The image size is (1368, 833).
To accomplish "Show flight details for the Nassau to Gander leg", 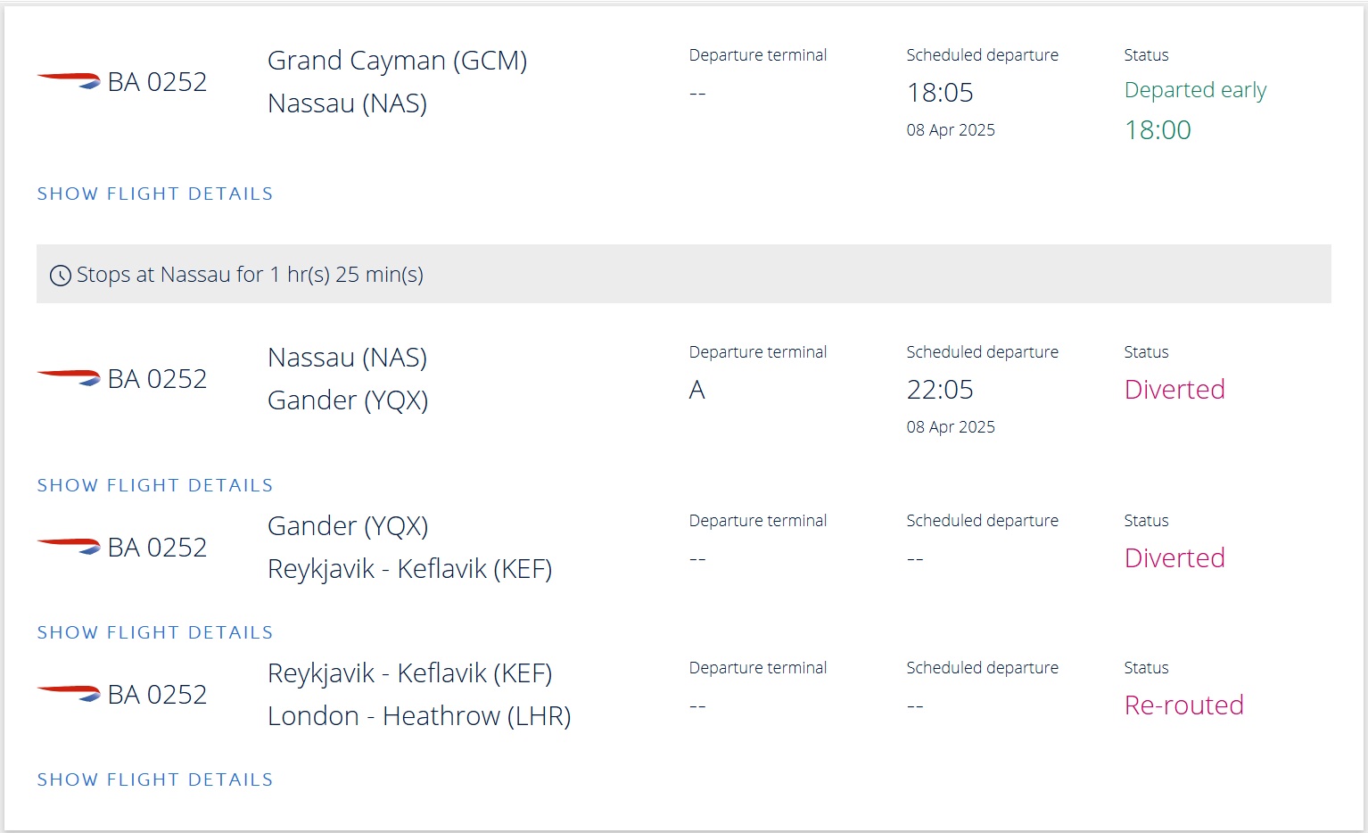I will (154, 484).
